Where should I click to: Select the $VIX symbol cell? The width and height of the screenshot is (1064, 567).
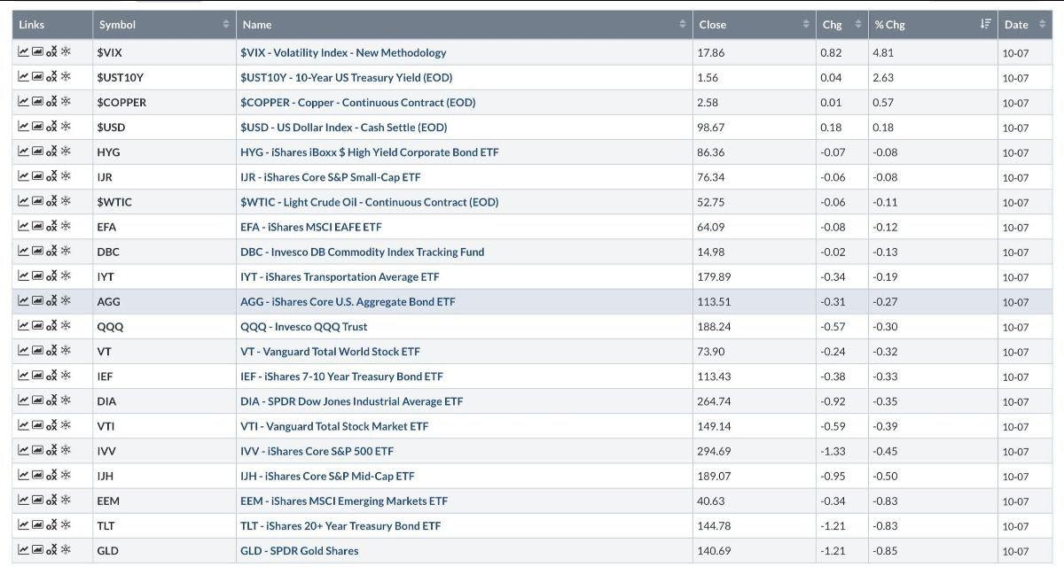click(x=164, y=52)
